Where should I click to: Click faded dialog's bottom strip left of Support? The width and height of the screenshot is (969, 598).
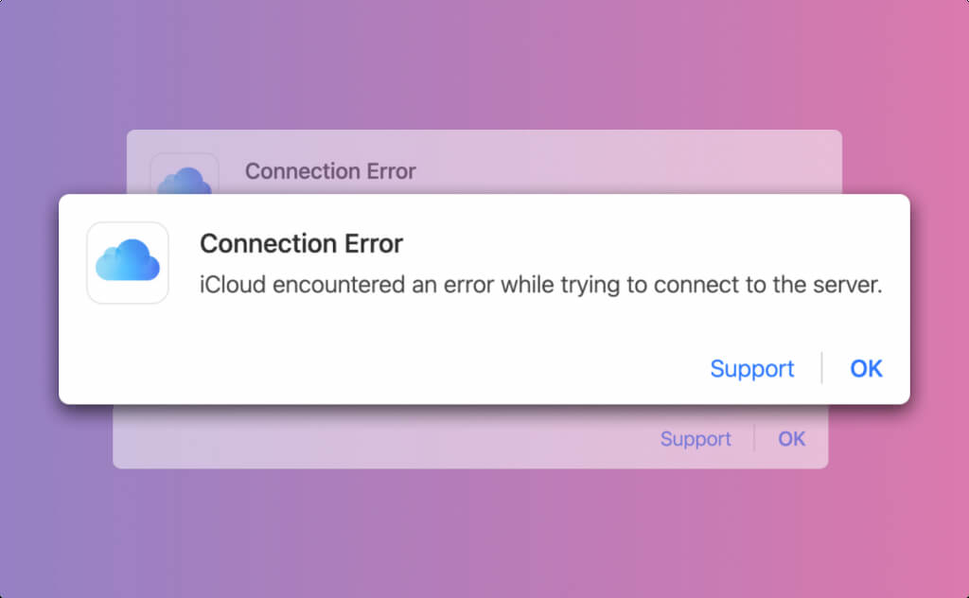click(x=379, y=439)
